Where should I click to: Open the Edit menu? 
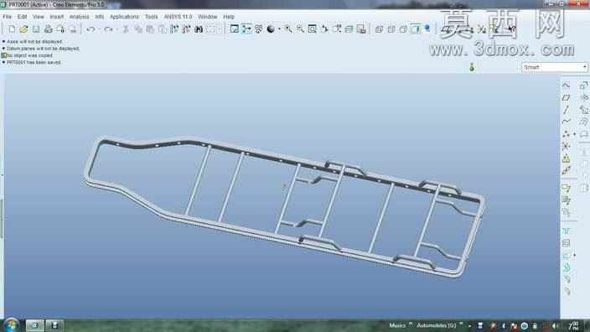coord(22,17)
